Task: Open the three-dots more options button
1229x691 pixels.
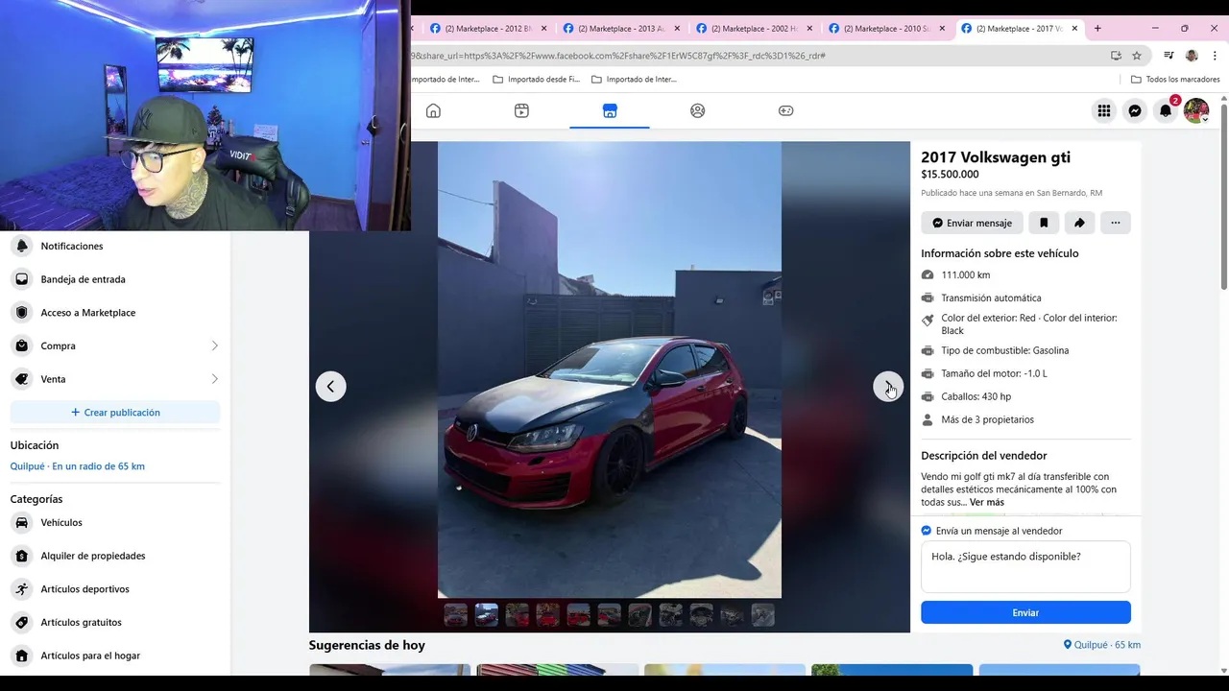Action: click(x=1115, y=223)
